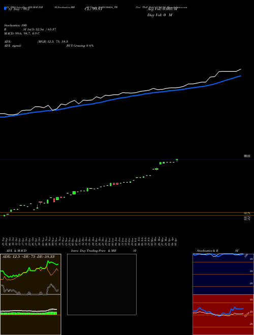Click the blue 12-day SMA legend square

pyautogui.click(x=5, y=8)
